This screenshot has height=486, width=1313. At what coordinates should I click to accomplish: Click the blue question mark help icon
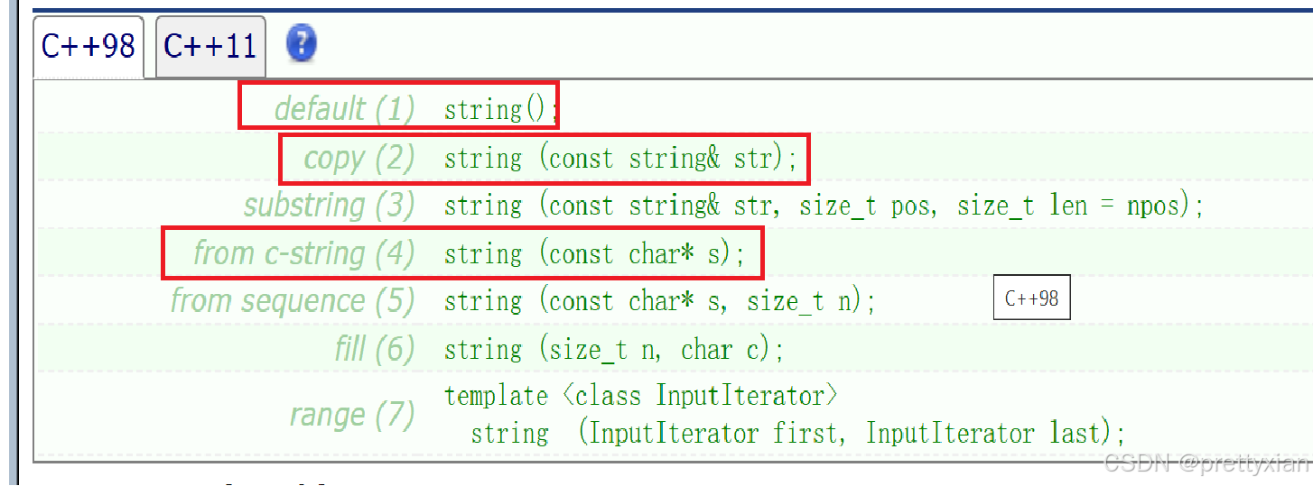coord(302,43)
